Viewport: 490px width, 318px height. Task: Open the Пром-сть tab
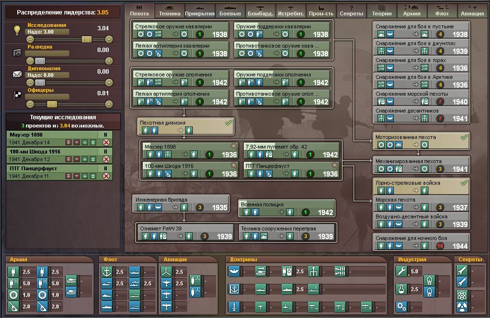point(321,11)
